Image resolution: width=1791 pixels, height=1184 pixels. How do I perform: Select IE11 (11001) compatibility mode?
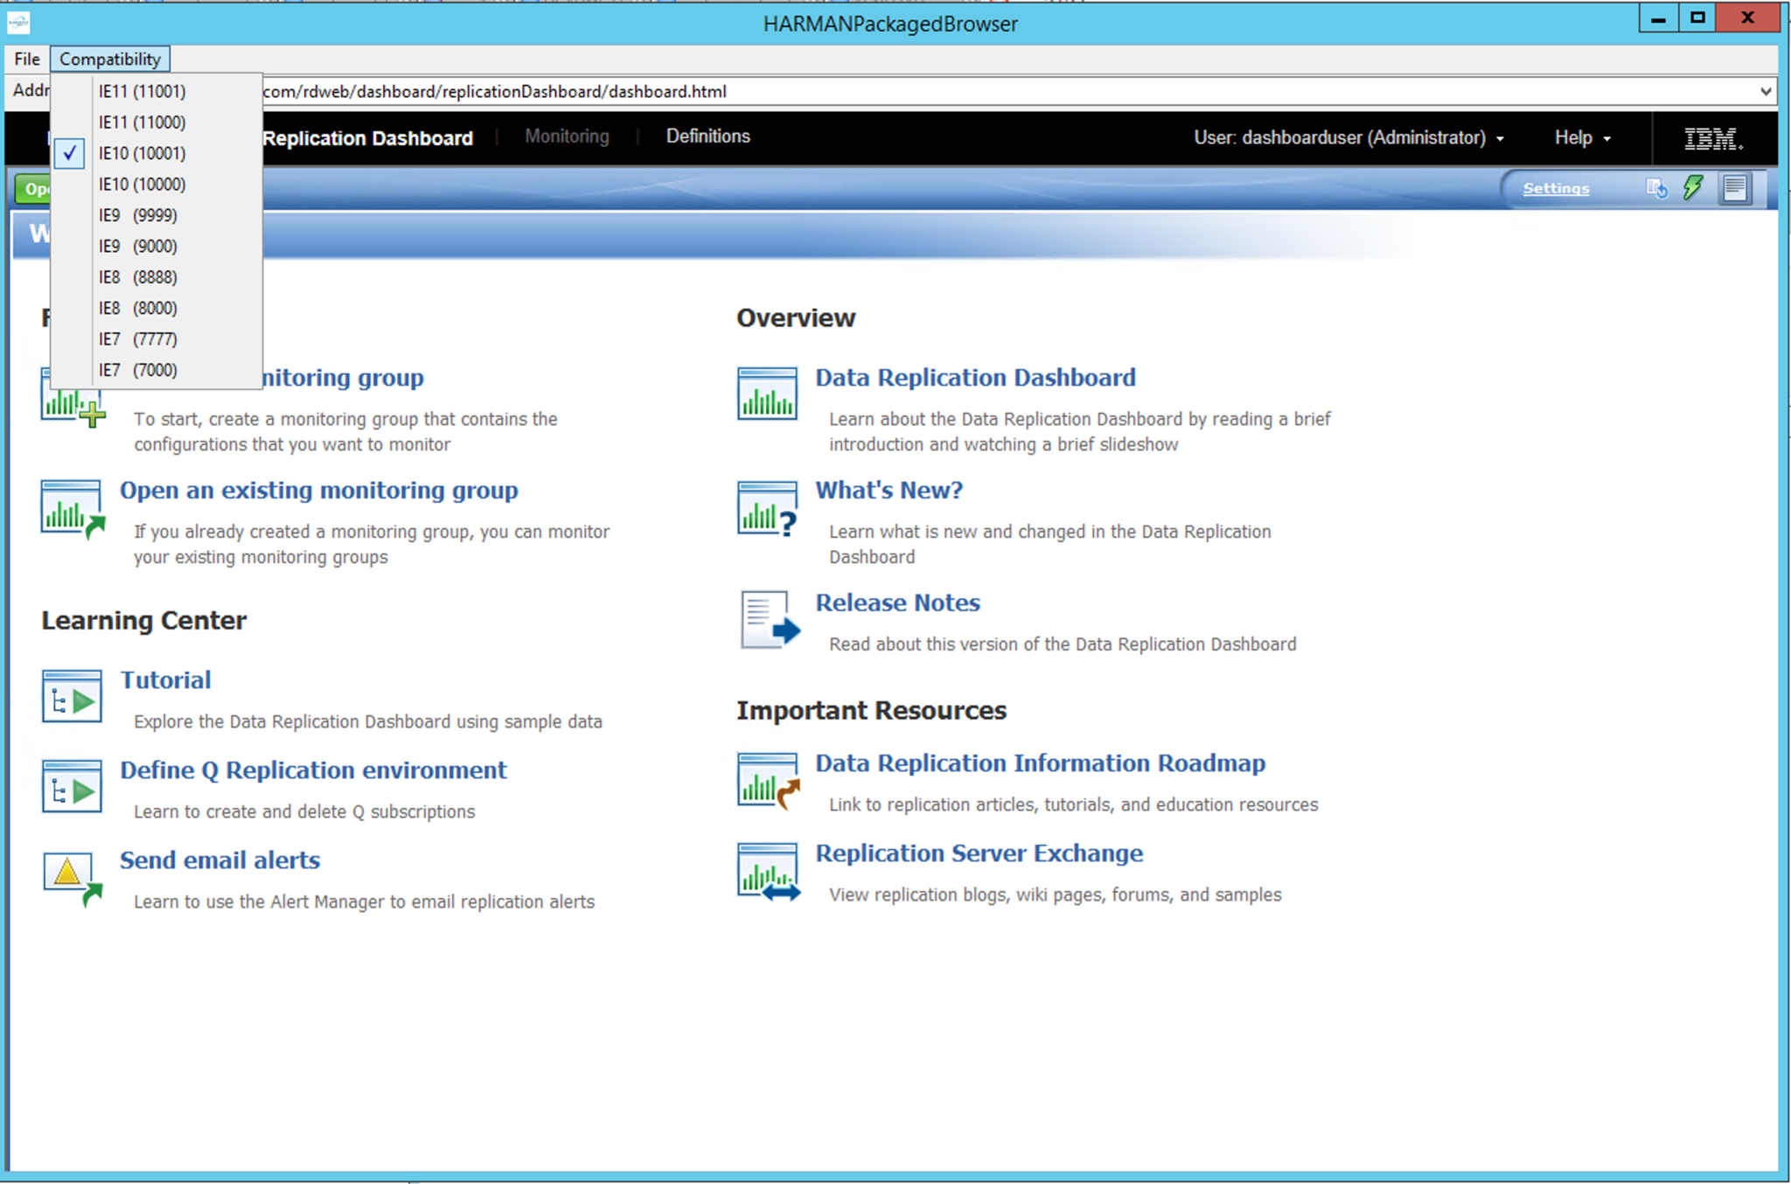(142, 91)
